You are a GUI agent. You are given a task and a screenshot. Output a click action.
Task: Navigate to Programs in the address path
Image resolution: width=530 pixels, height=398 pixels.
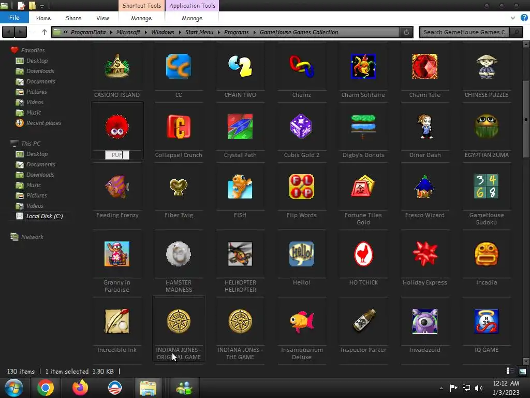click(x=236, y=32)
